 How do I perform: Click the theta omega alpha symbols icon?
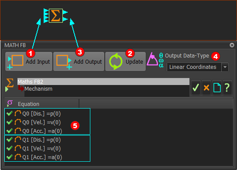161,60
